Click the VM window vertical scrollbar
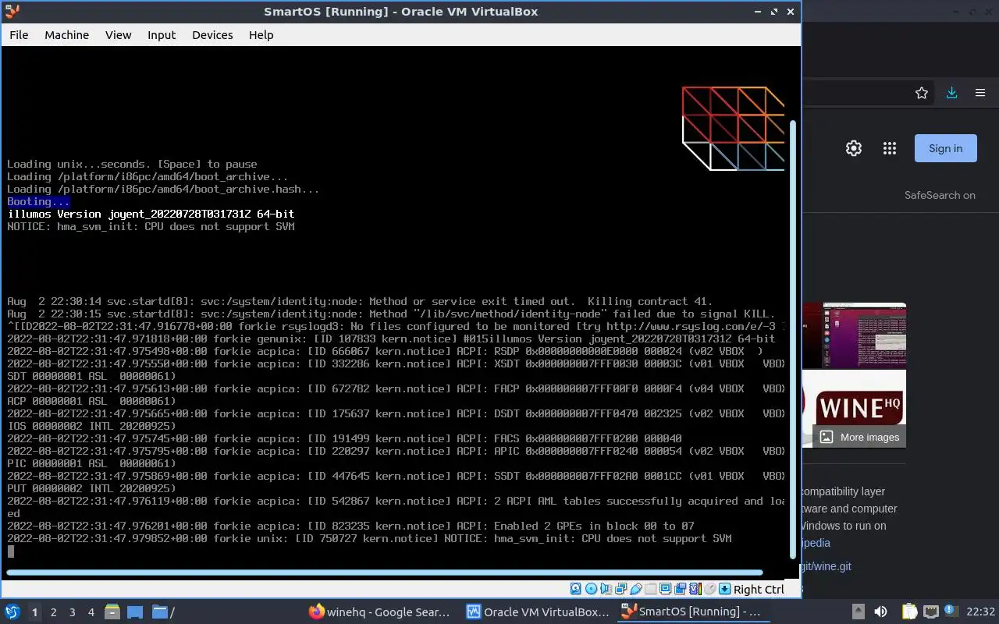The width and height of the screenshot is (999, 624). 795,339
